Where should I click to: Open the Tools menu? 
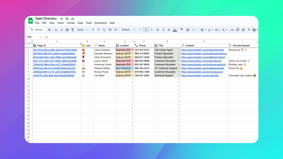[x=88, y=23]
